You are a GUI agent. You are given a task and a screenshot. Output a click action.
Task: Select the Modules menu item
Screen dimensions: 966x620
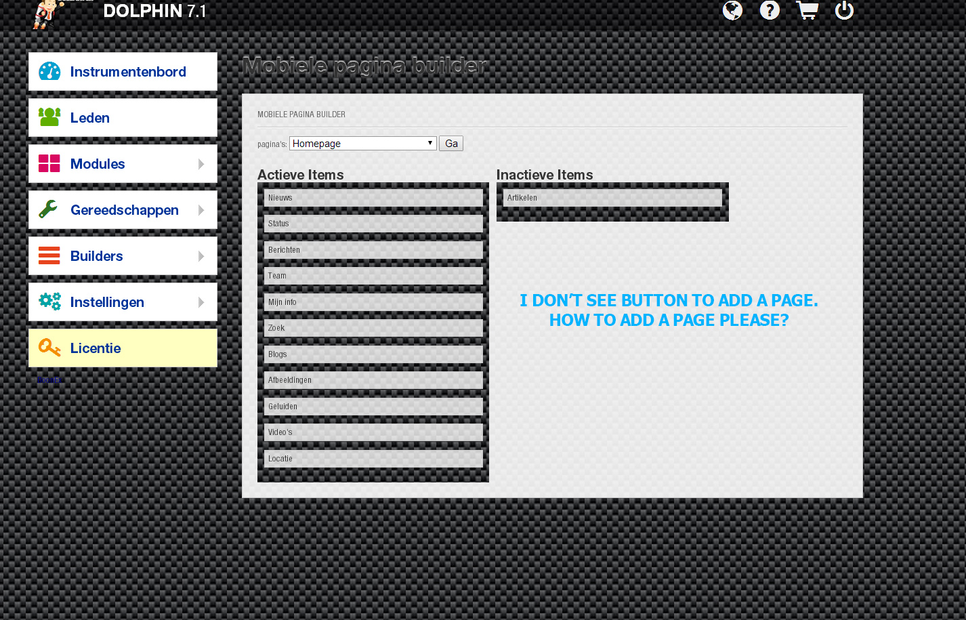(123, 164)
